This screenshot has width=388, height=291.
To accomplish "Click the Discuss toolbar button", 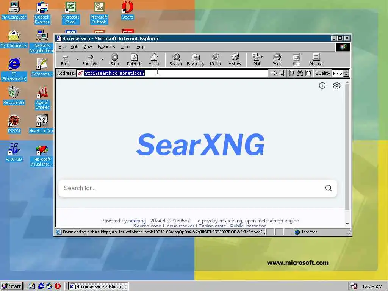I will click(x=316, y=59).
